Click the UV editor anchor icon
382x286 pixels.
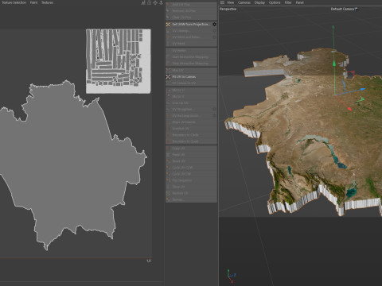click(161, 2)
